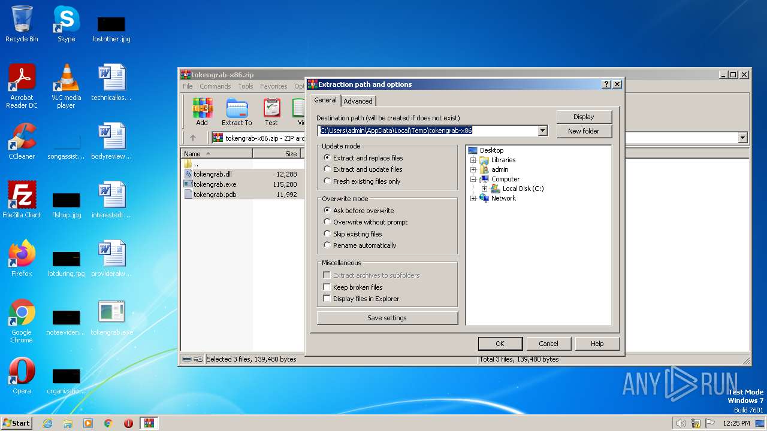Open the Skype desktop shortcut
Image resolution: width=767 pixels, height=431 pixels.
point(66,24)
